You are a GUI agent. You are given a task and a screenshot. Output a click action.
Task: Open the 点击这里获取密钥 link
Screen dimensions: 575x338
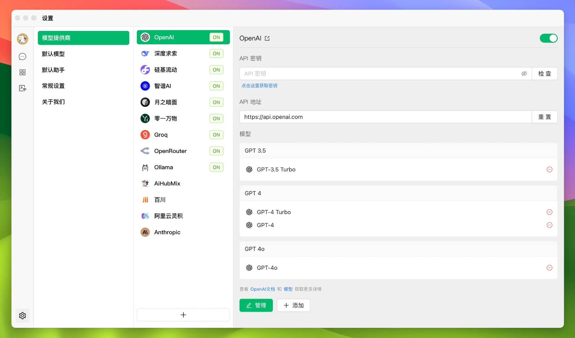pyautogui.click(x=259, y=85)
